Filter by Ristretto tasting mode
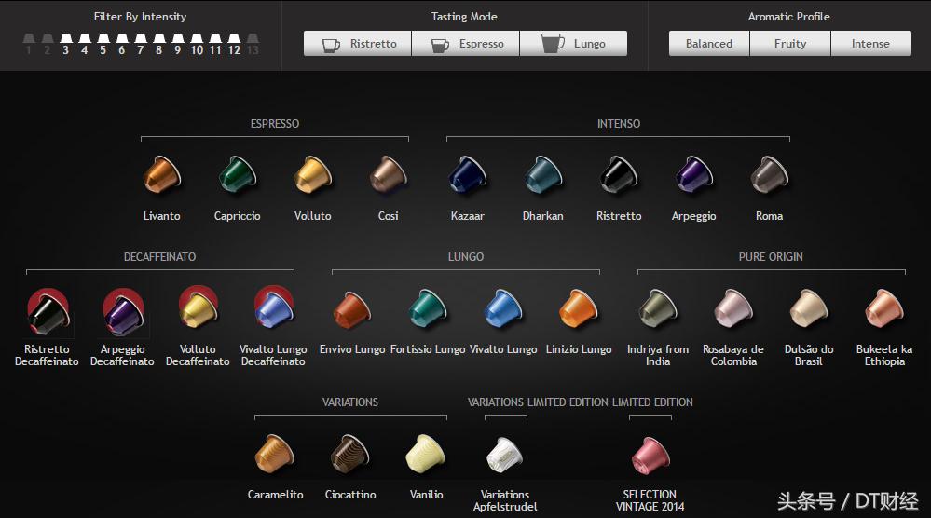 358,43
